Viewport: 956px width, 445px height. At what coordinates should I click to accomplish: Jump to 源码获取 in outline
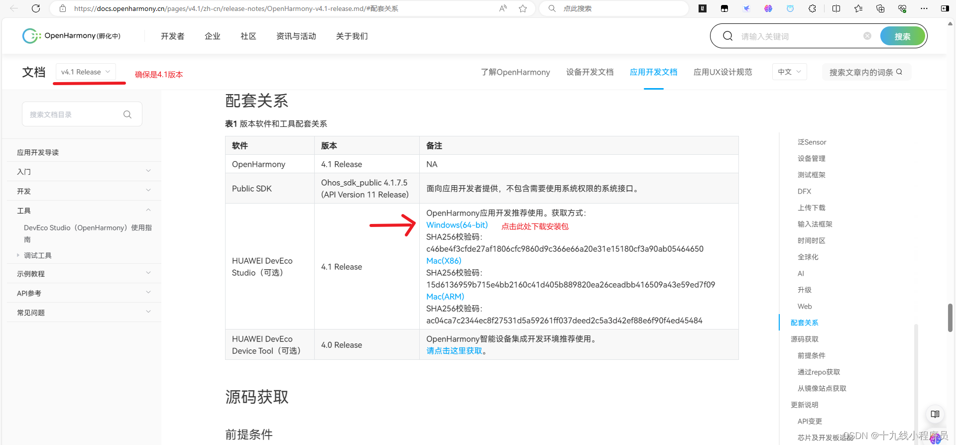pos(805,339)
